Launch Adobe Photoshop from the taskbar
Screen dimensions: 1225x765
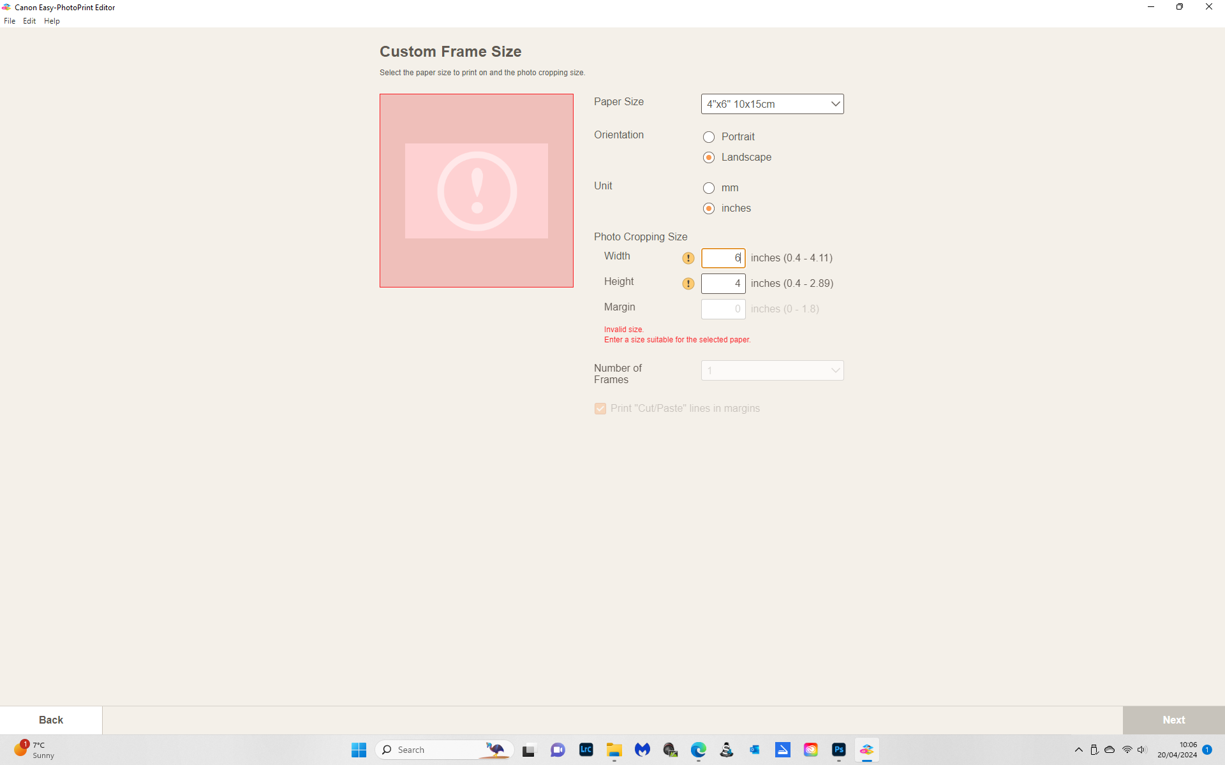click(x=838, y=750)
